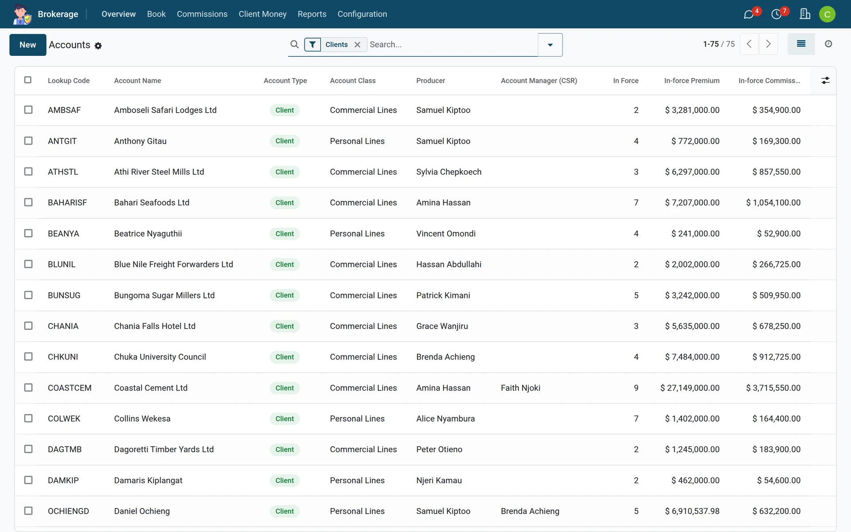Open the Client Money menu
The image size is (851, 532).
(x=262, y=14)
